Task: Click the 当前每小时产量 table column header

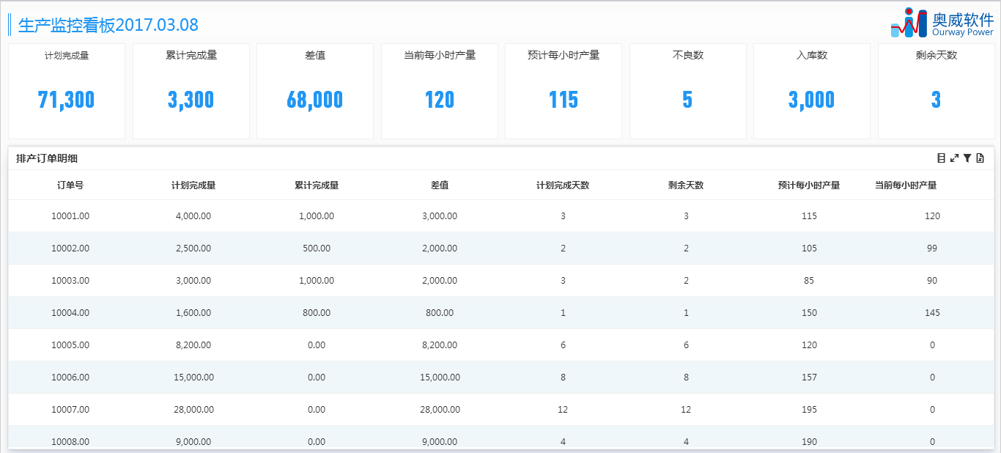Action: [x=906, y=185]
